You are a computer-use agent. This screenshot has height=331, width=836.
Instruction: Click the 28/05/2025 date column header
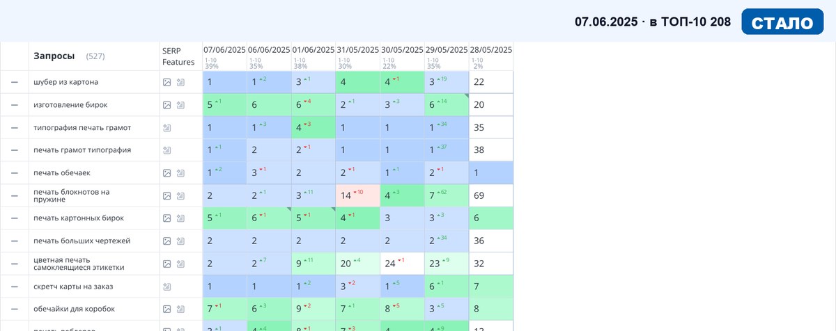(491, 50)
